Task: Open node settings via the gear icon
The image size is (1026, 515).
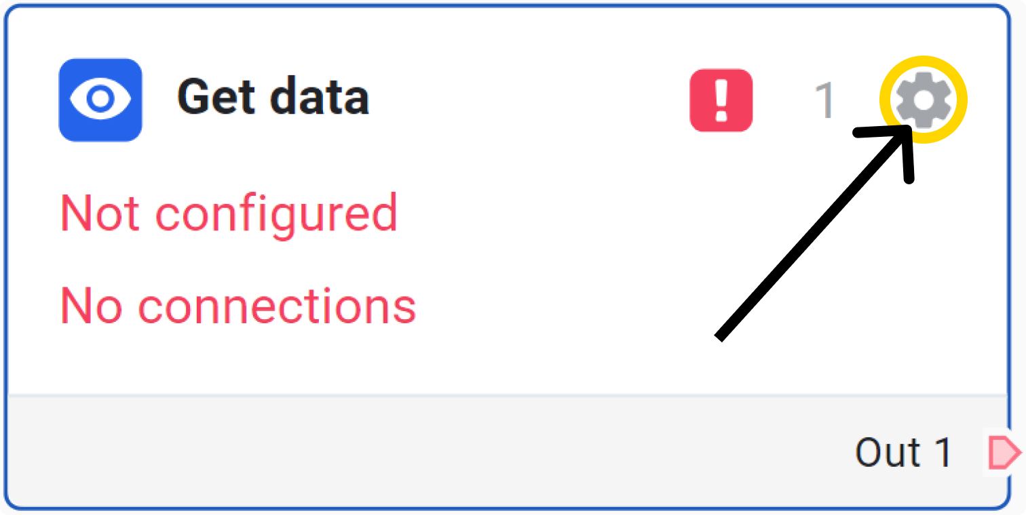Action: (923, 100)
